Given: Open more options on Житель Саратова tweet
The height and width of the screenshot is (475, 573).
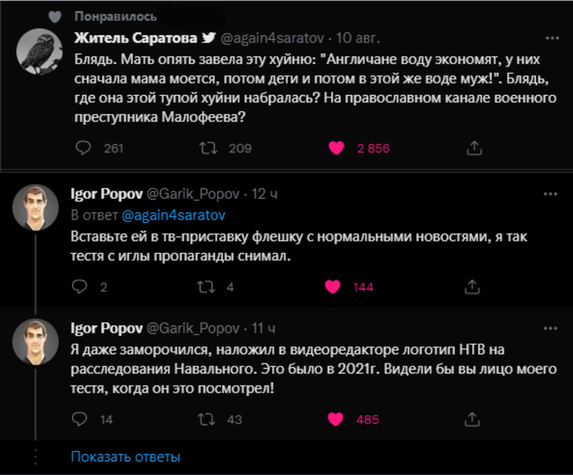Looking at the screenshot, I should coord(548,38).
